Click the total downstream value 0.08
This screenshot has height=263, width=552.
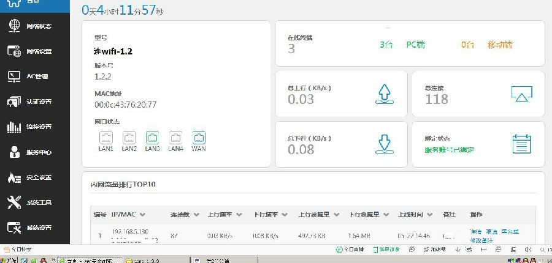click(301, 150)
